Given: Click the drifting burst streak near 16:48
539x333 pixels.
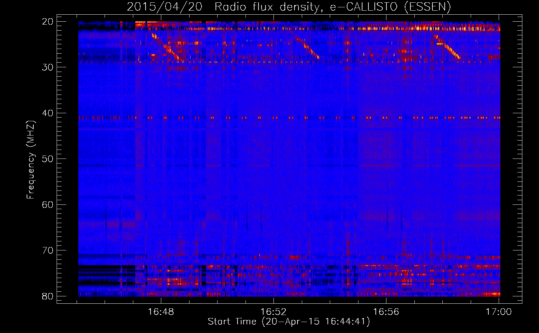Looking at the screenshot, I should click(166, 47).
